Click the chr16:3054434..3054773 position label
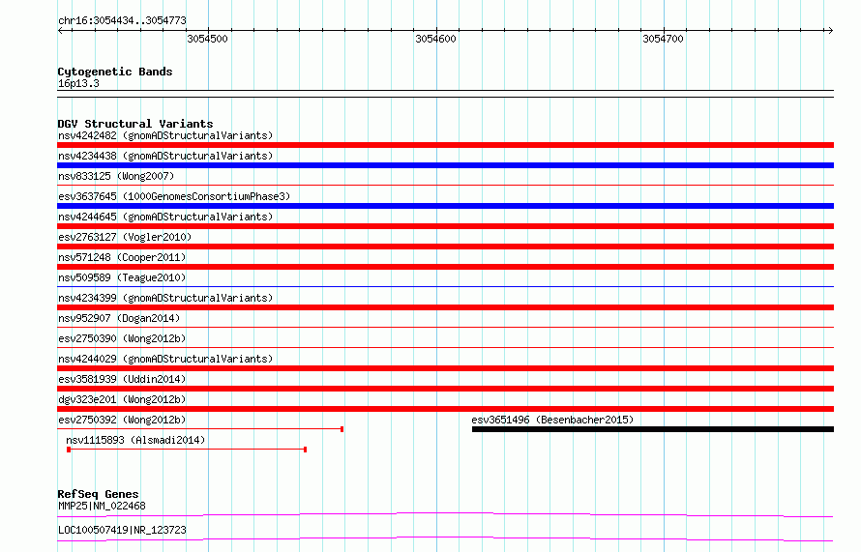The image size is (861, 552). (x=123, y=20)
